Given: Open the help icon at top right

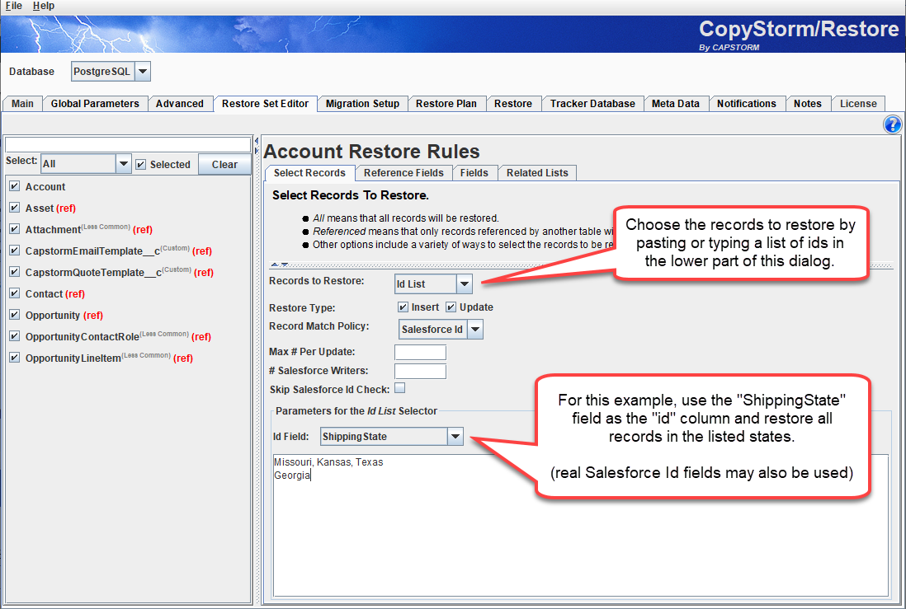Looking at the screenshot, I should click(892, 124).
